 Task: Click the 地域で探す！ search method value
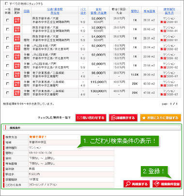(x=38, y=137)
